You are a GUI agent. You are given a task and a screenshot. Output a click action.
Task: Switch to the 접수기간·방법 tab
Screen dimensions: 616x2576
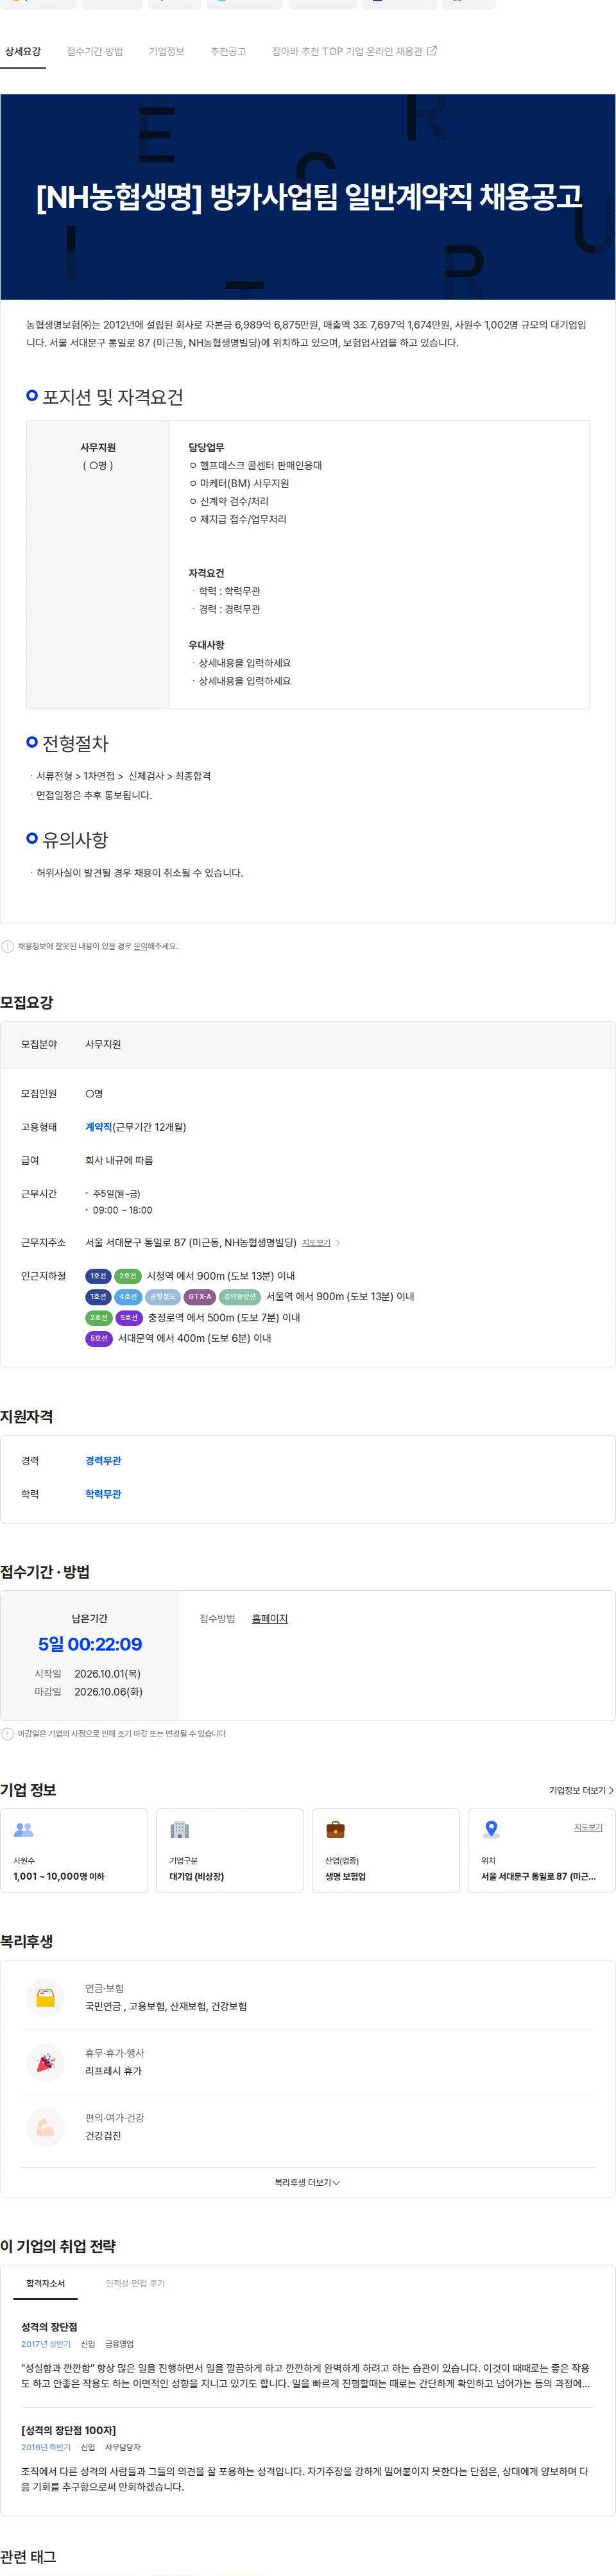[x=95, y=51]
